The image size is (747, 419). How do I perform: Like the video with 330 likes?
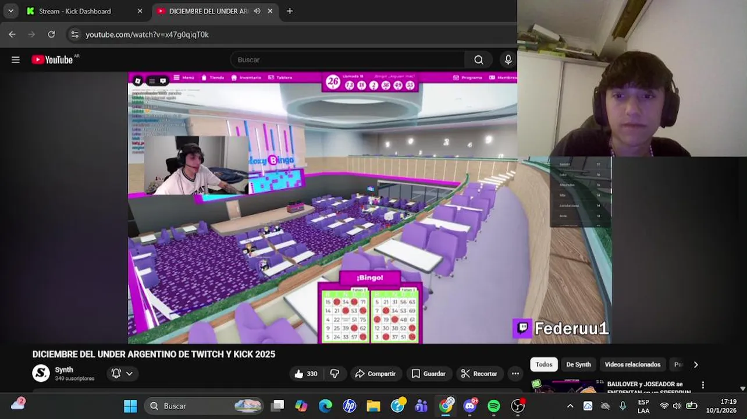(306, 374)
